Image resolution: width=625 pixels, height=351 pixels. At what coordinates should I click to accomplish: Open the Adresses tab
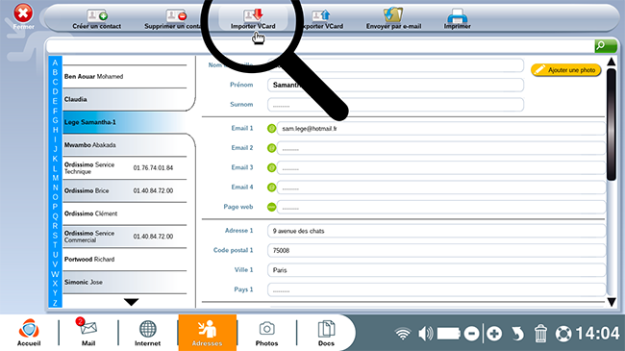[x=208, y=333]
